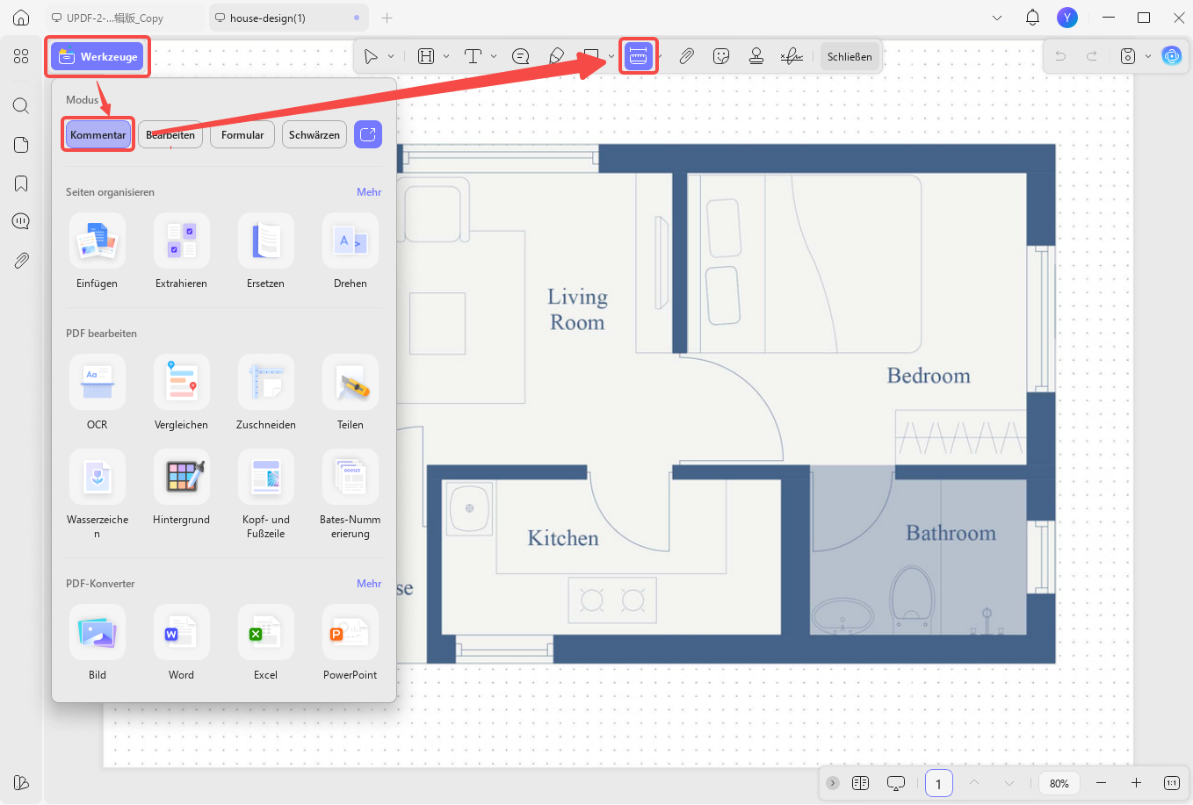Screen dimensions: 1193x805
Task: Add a new tab
Action: (387, 18)
